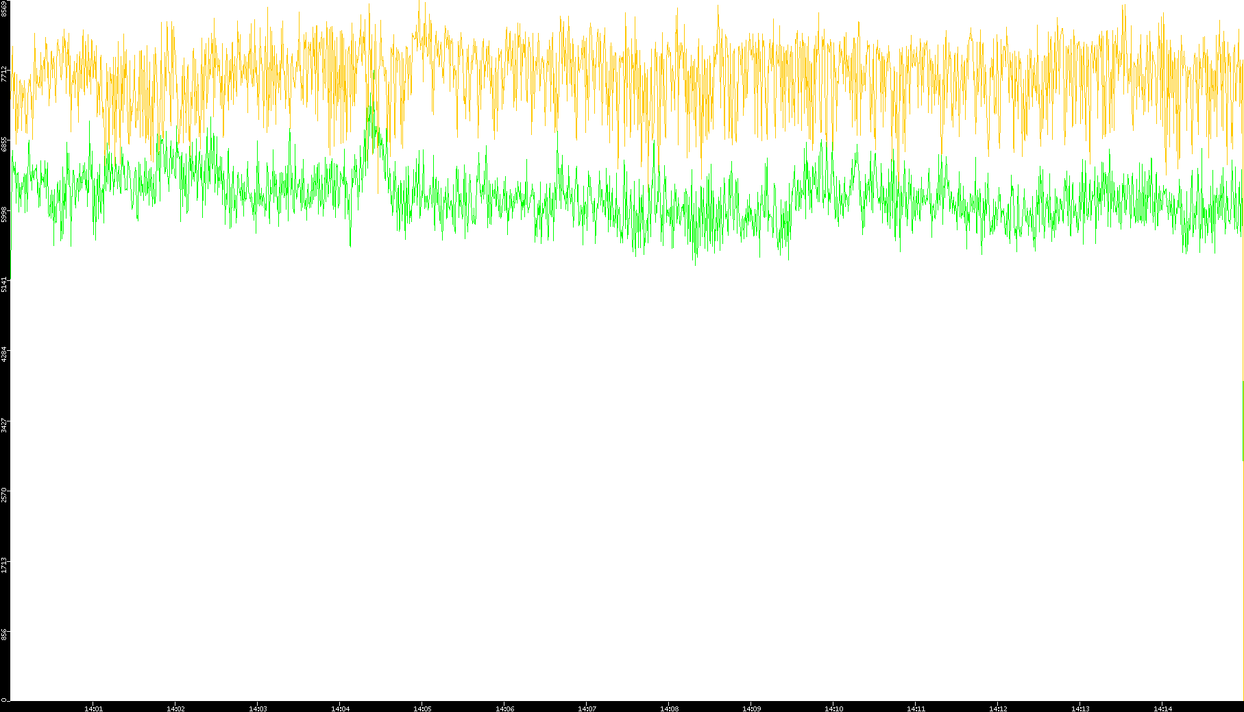
Task: Click the 3427 vertical axis label
Action: coord(5,425)
